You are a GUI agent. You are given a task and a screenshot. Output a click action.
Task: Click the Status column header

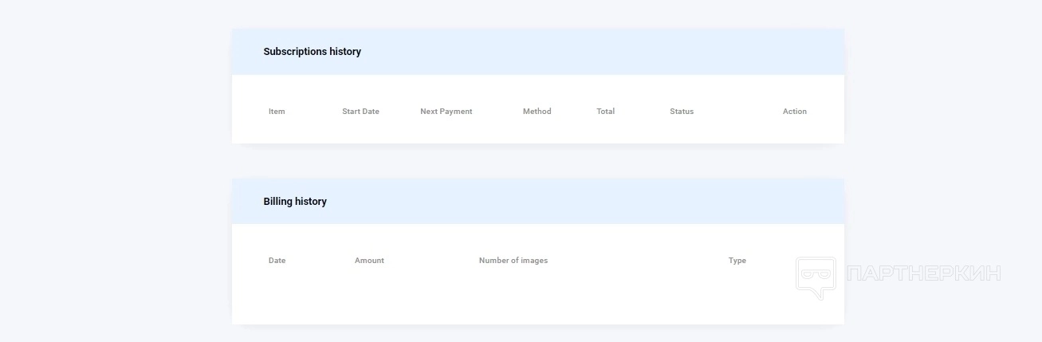pos(682,112)
